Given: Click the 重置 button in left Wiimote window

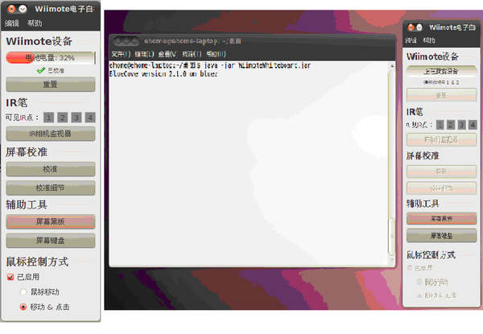Looking at the screenshot, I should click(51, 85).
